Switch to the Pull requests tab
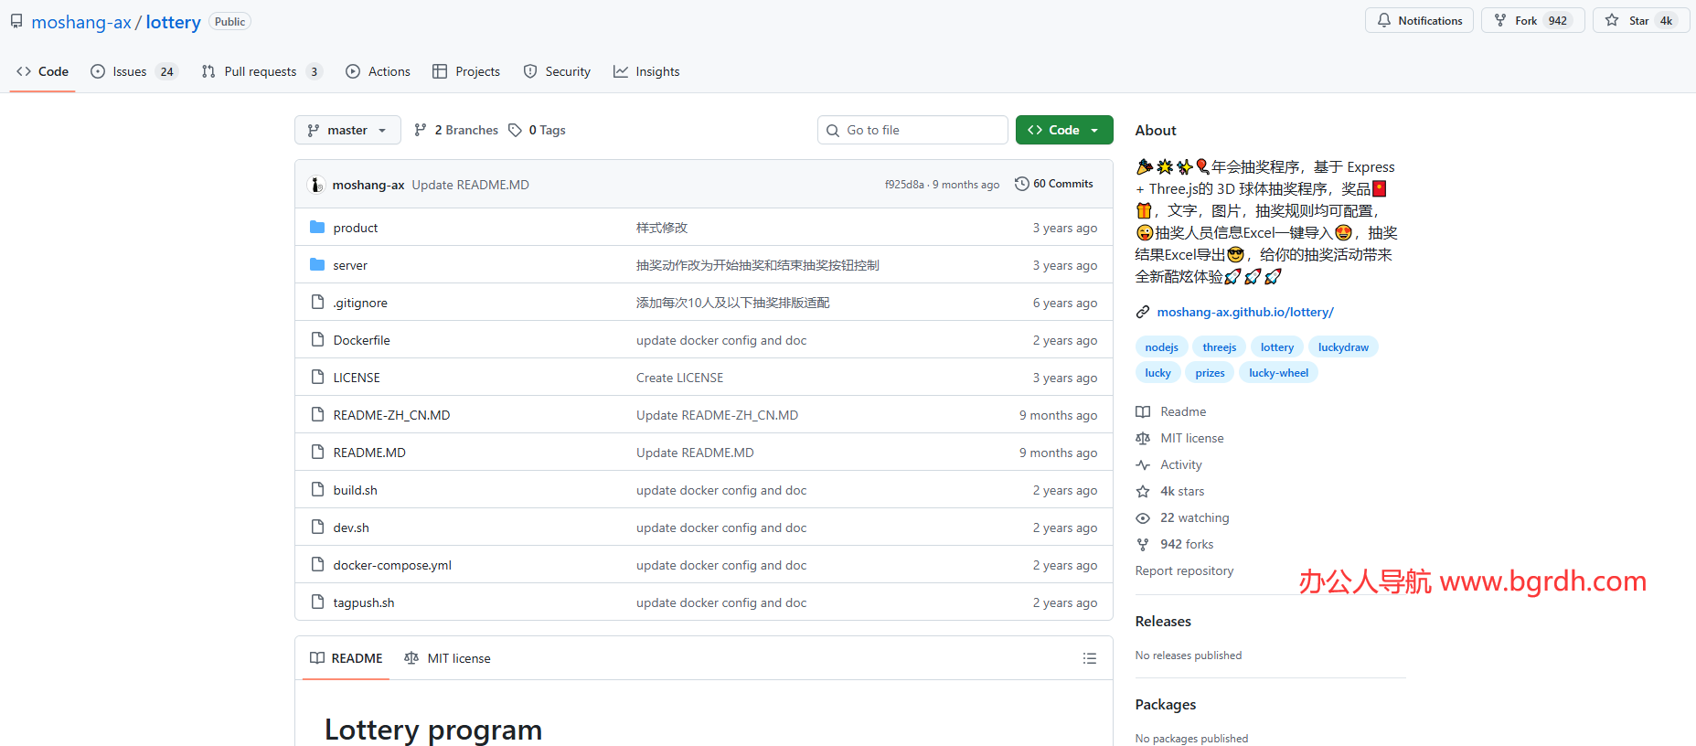The height and width of the screenshot is (746, 1696). [260, 71]
